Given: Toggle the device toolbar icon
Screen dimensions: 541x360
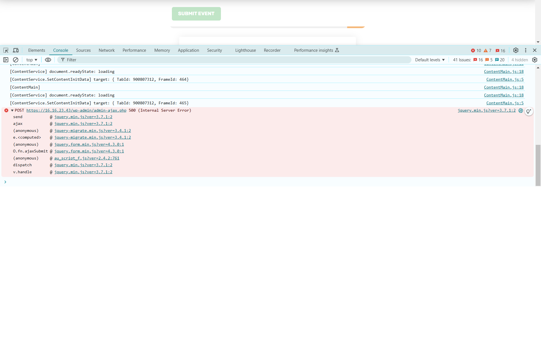Looking at the screenshot, I should (16, 50).
